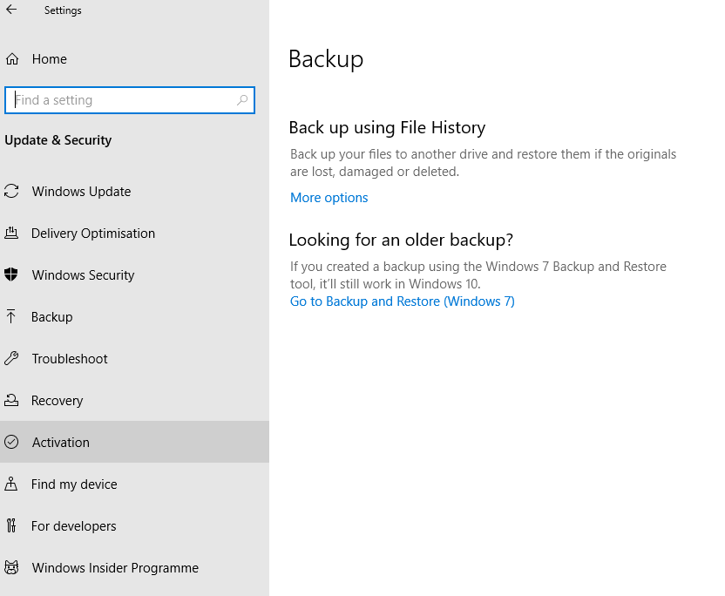Open the Troubleshoot page

(134, 358)
